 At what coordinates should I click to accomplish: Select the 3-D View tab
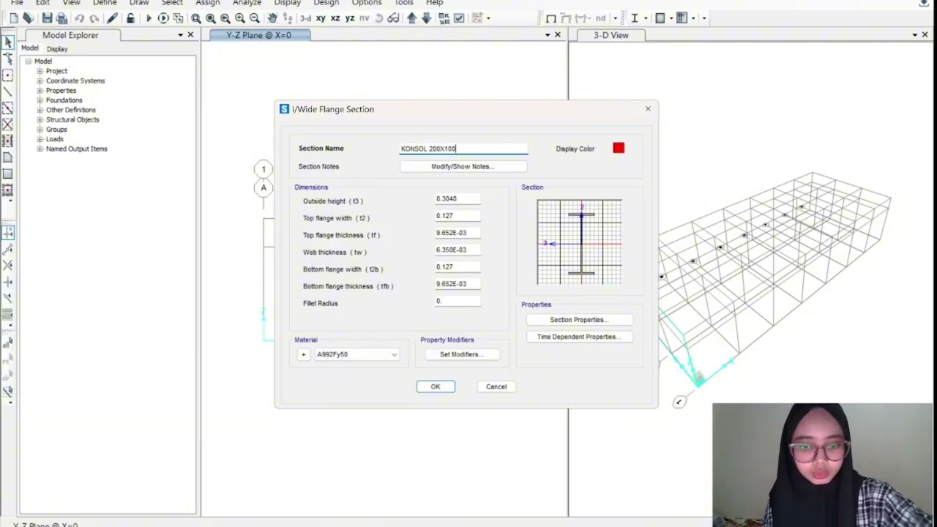[611, 35]
